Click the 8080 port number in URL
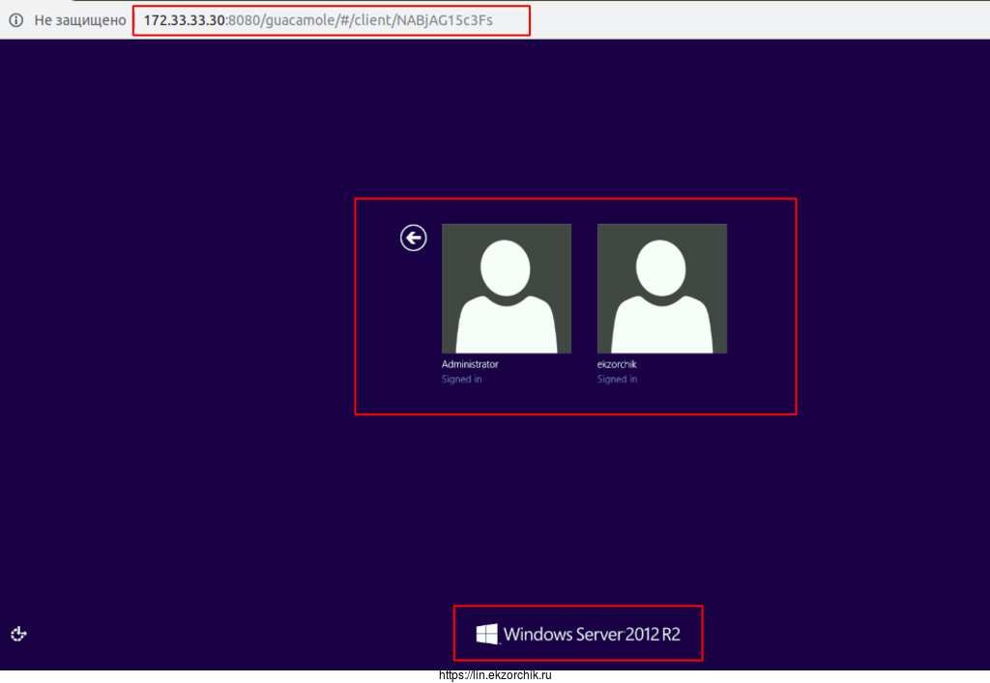The image size is (990, 683). tap(243, 19)
